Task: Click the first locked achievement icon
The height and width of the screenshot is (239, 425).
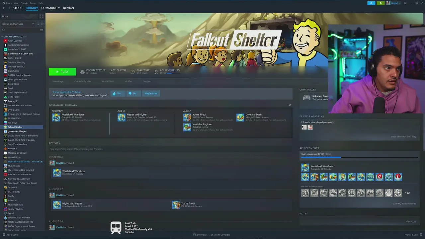Action: click(x=305, y=193)
